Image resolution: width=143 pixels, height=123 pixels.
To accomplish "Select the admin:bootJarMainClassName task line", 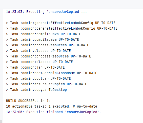I will [x=52, y=73].
